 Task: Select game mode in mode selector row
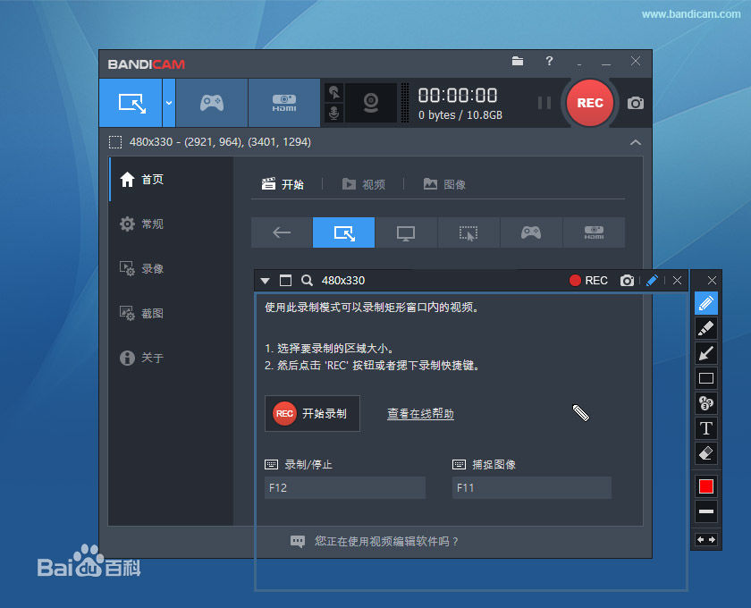(x=531, y=232)
